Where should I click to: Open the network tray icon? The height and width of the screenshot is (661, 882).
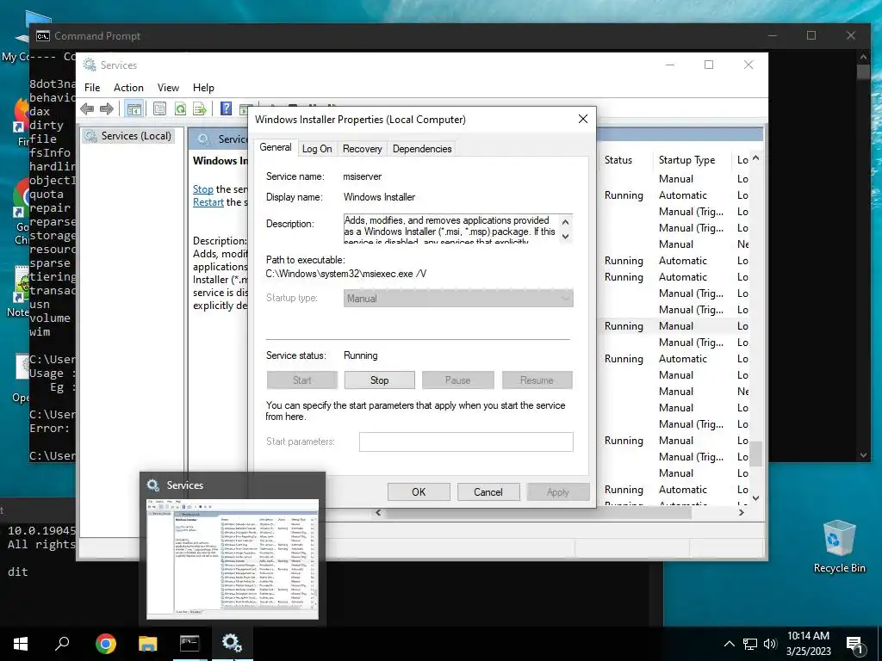click(750, 644)
